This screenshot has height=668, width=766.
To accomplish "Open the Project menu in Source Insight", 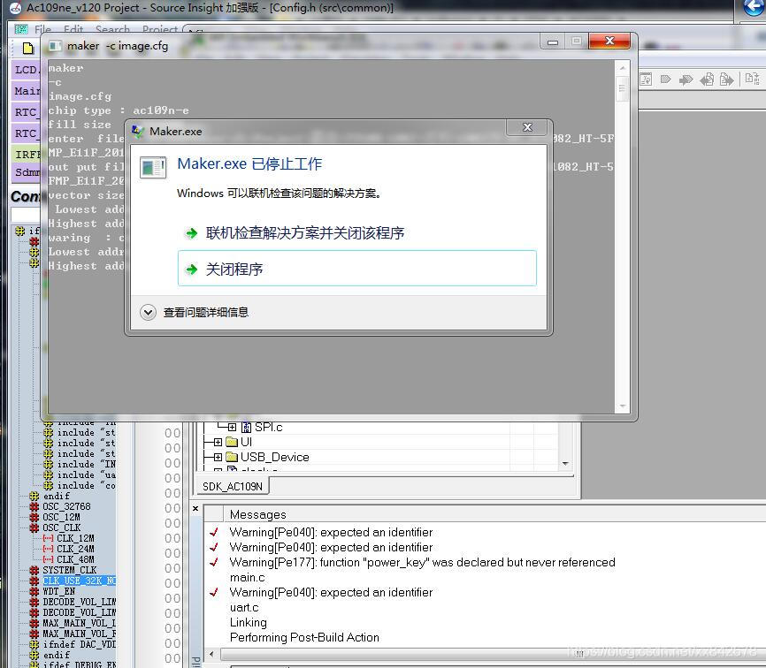I will tap(160, 29).
